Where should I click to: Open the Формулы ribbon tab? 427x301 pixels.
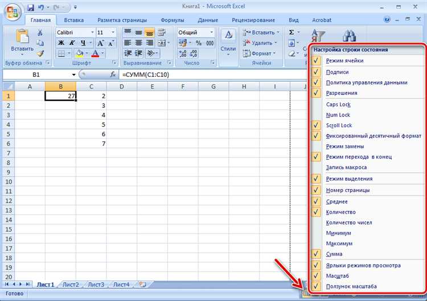point(172,20)
